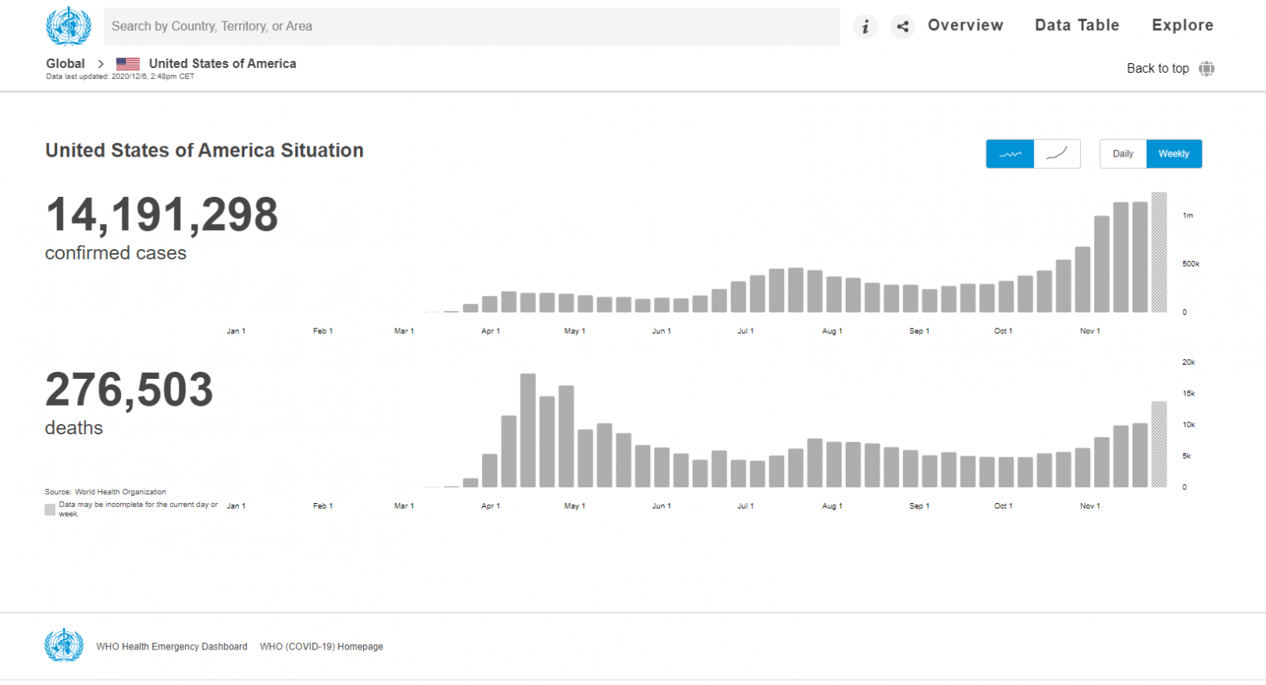Open the information icon
This screenshot has width=1266, height=685.
(x=865, y=27)
